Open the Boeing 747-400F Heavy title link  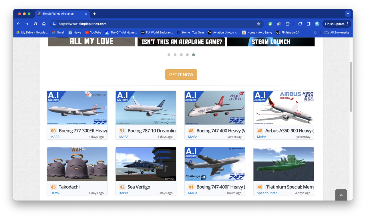(x=221, y=187)
